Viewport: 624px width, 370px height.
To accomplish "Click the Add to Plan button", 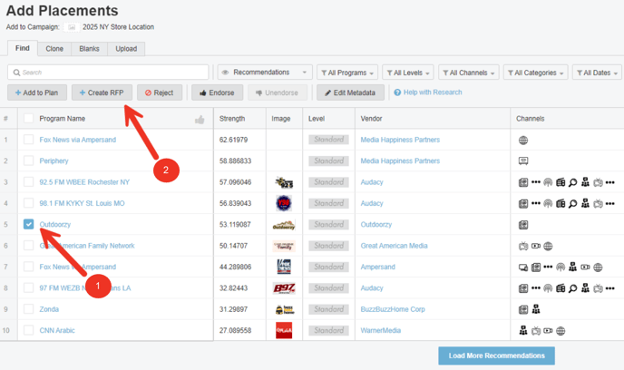I will tap(37, 92).
